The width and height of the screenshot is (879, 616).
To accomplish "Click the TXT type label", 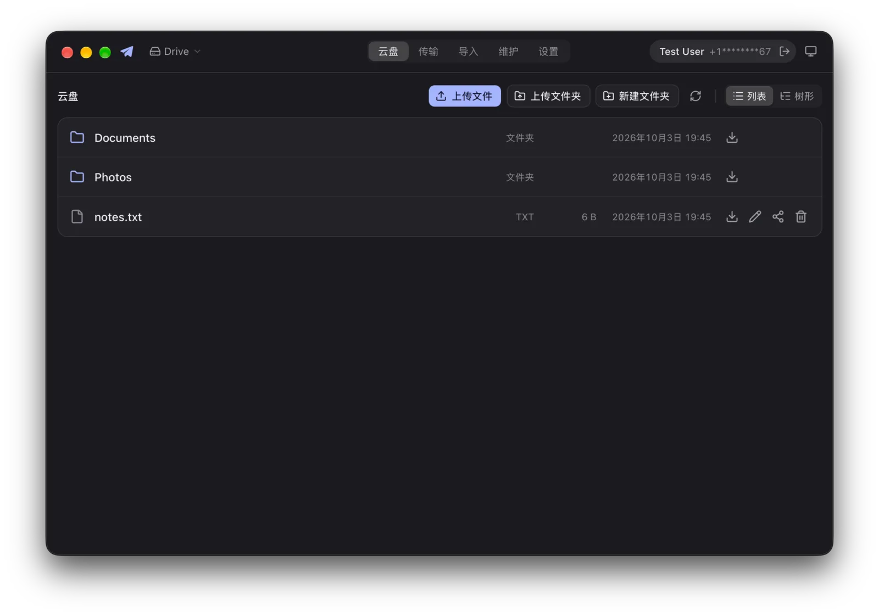I will pyautogui.click(x=525, y=217).
